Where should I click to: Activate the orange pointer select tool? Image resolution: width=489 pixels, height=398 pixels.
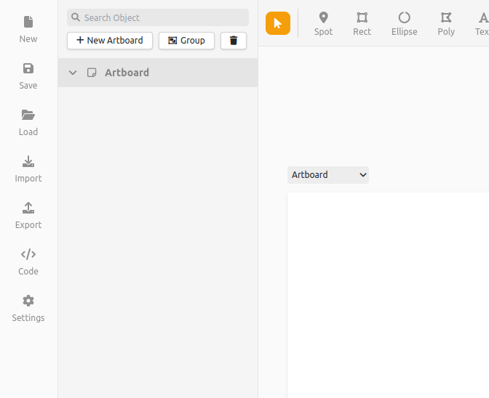click(x=278, y=23)
